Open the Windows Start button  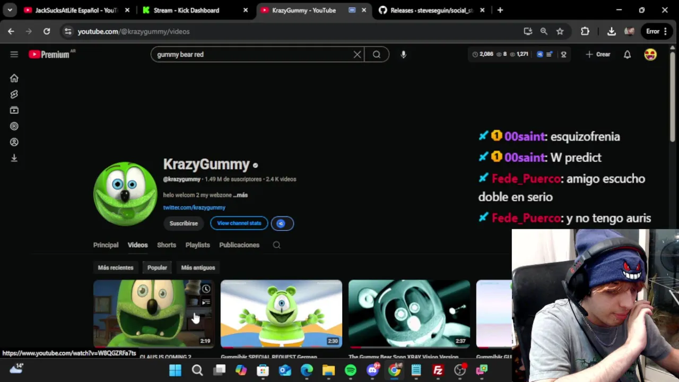pos(175,370)
